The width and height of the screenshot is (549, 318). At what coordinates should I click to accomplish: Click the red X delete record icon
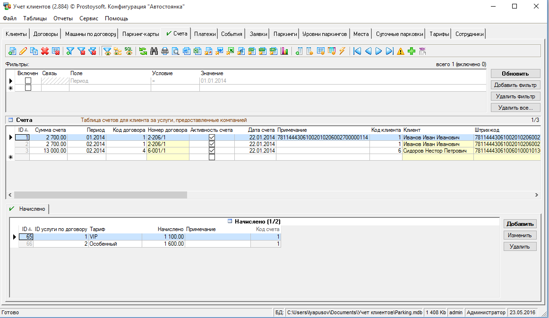click(x=45, y=52)
